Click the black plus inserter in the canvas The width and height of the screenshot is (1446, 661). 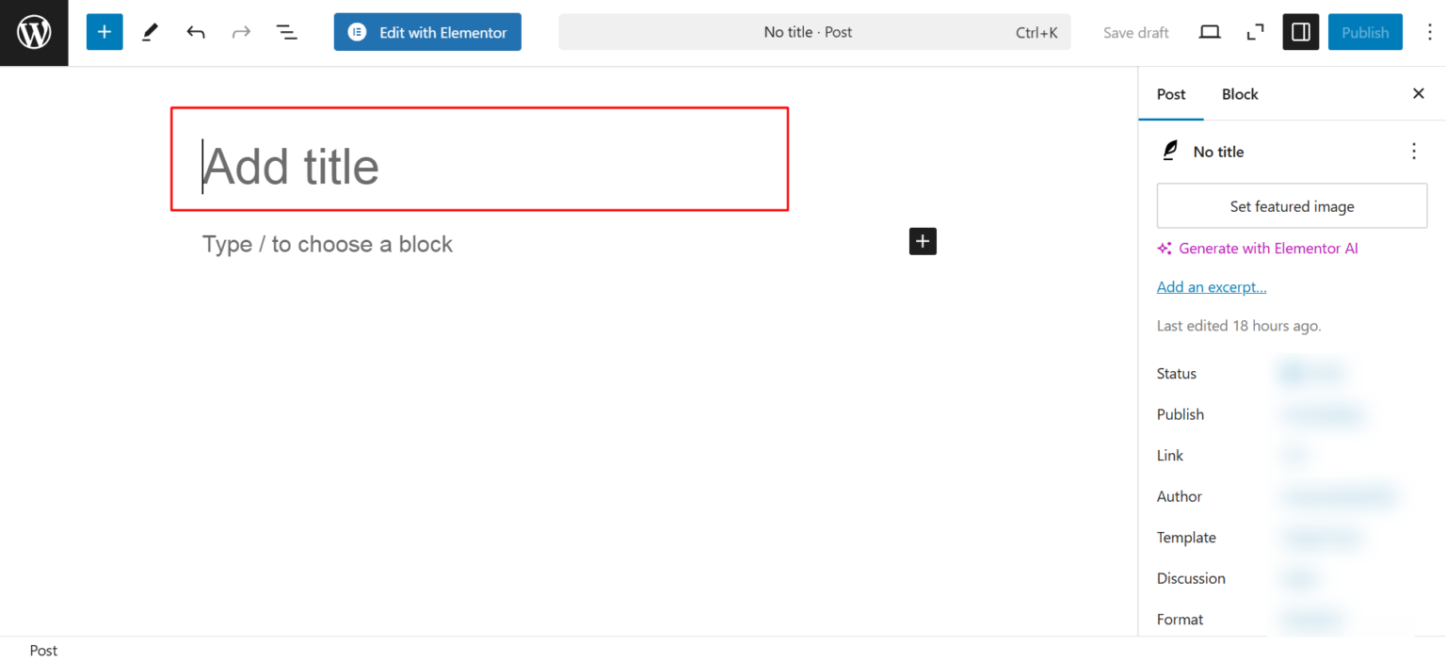[922, 241]
